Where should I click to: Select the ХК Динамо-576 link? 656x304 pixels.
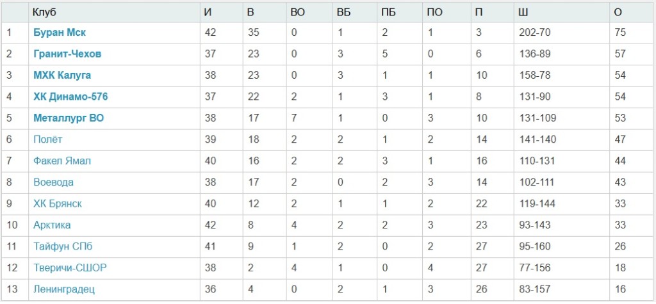(70, 97)
